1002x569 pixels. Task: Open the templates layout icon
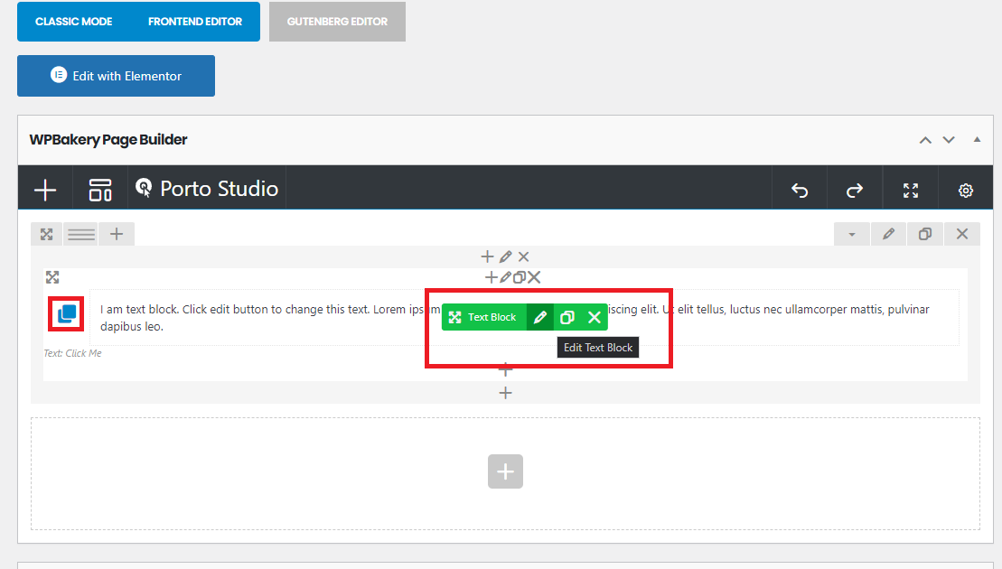click(100, 190)
